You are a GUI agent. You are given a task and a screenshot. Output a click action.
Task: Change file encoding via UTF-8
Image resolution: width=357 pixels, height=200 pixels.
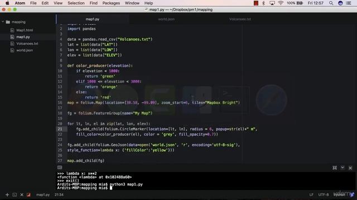[x=324, y=195]
